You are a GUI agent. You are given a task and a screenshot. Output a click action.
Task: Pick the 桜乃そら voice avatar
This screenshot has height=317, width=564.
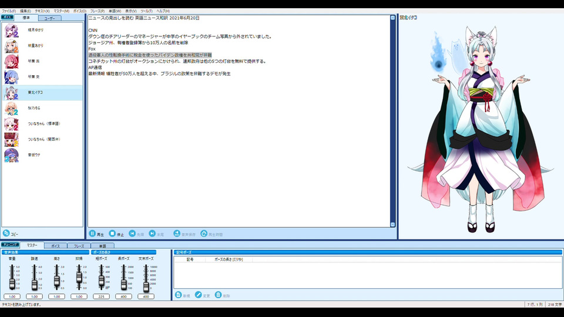pos(12,109)
